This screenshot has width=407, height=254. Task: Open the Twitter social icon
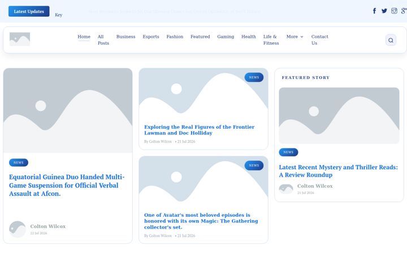point(384,11)
